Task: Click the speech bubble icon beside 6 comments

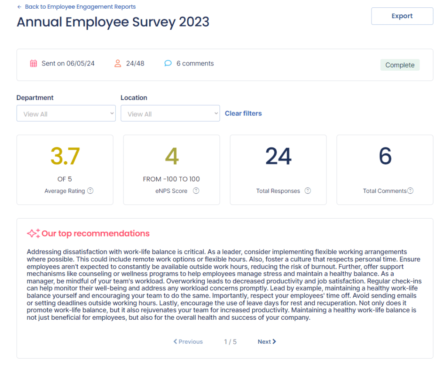Action: coord(168,63)
